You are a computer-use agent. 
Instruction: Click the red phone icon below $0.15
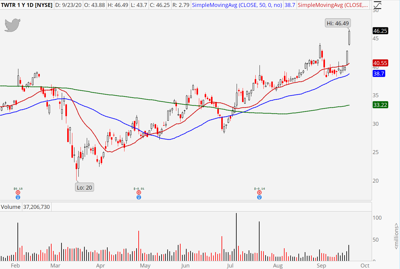click(x=18, y=193)
